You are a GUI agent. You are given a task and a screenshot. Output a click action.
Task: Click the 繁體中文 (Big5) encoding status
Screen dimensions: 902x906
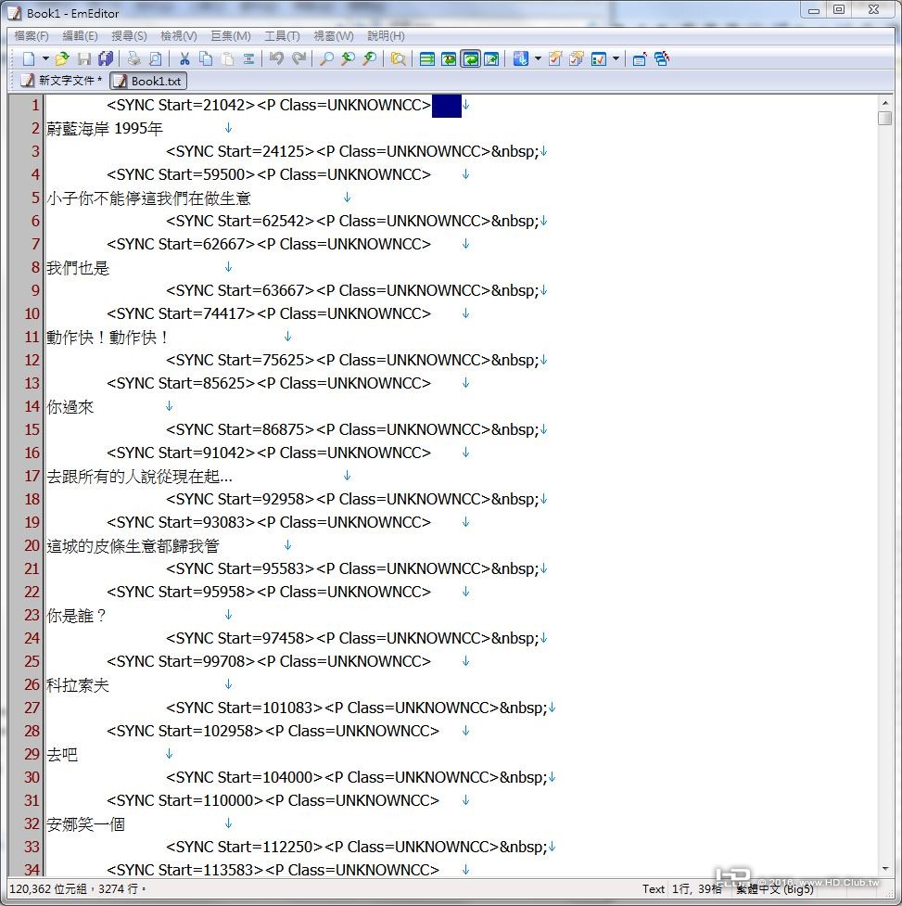pos(774,888)
